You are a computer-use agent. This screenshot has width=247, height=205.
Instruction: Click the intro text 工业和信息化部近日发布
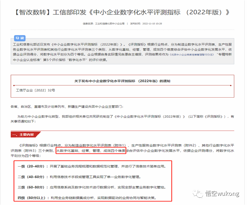(x=122, y=52)
